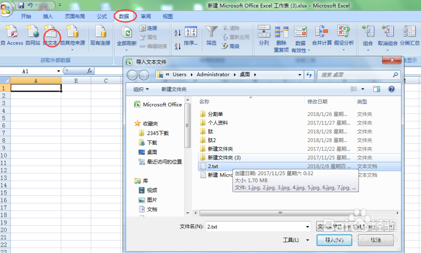Open the Name Box dropdown arrow
This screenshot has width=421, height=253.
tap(59, 71)
